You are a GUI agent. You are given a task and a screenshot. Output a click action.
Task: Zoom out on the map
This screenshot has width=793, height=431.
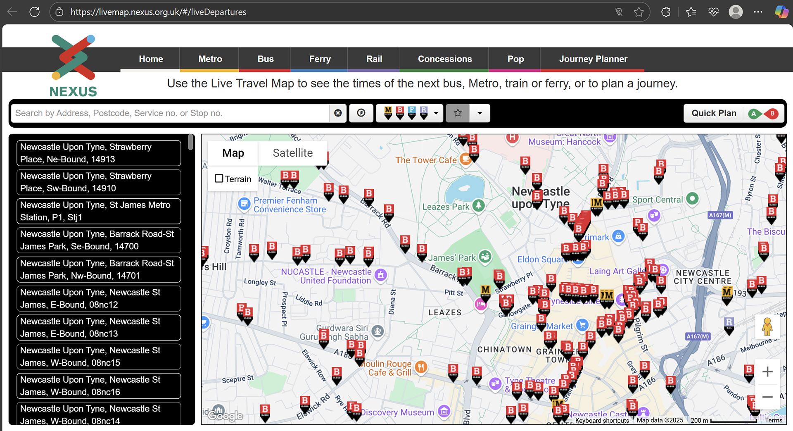pos(767,397)
